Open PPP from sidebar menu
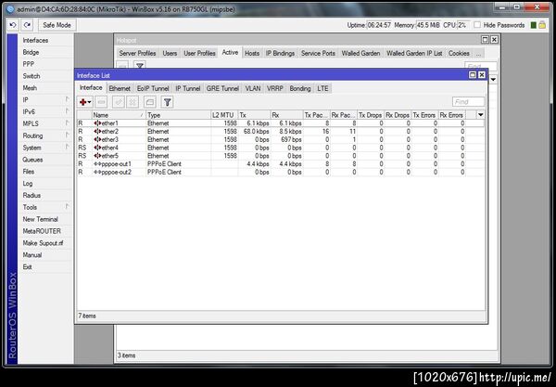This screenshot has height=387, width=556. click(x=29, y=64)
